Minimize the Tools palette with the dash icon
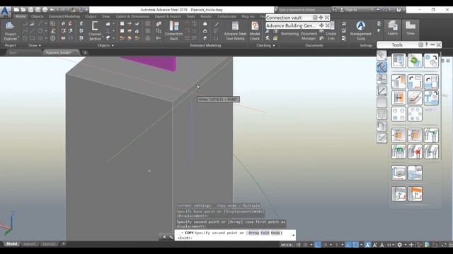453x254 pixels. pos(432,44)
